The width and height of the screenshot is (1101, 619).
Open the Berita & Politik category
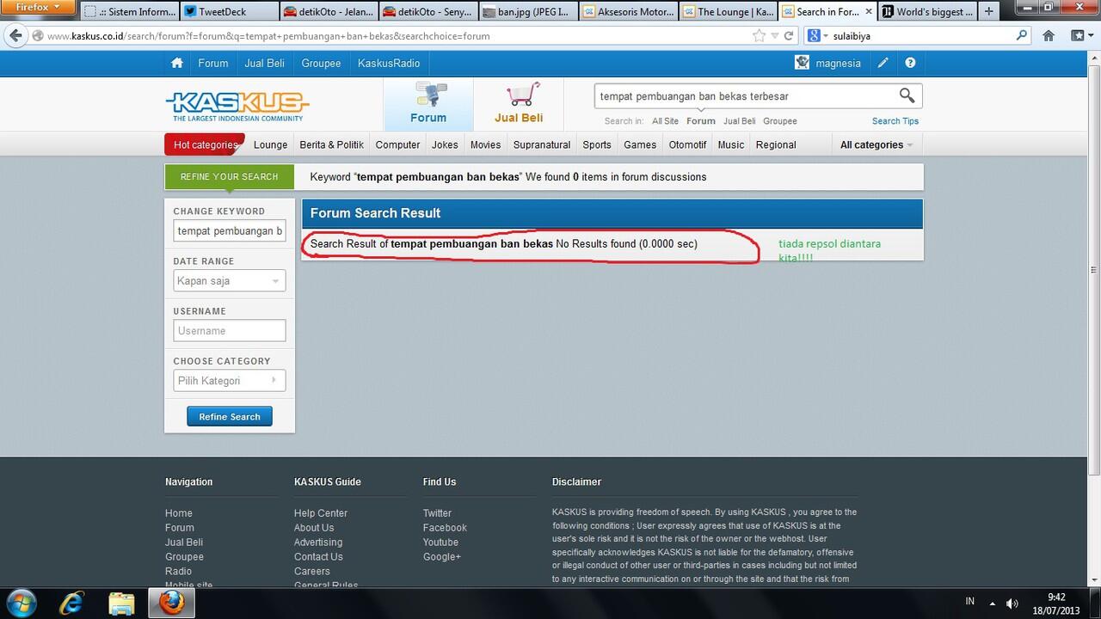tap(331, 144)
